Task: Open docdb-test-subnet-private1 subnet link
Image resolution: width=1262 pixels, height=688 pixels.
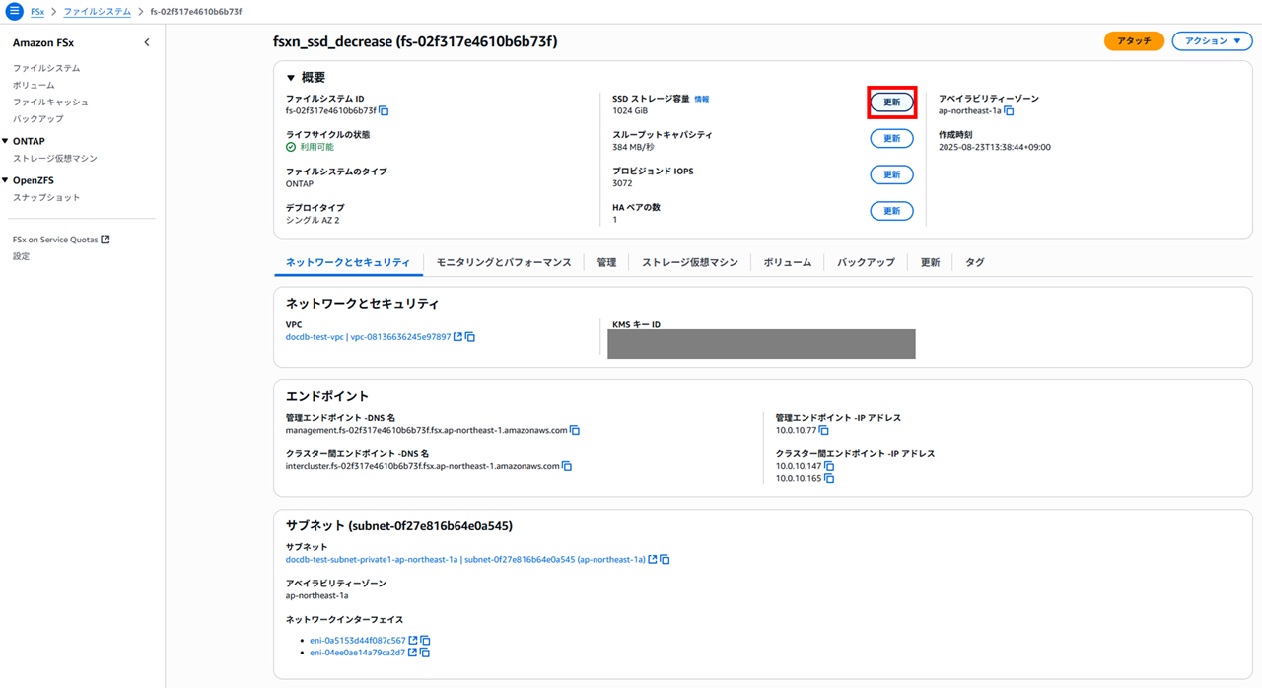Action: coord(465,560)
